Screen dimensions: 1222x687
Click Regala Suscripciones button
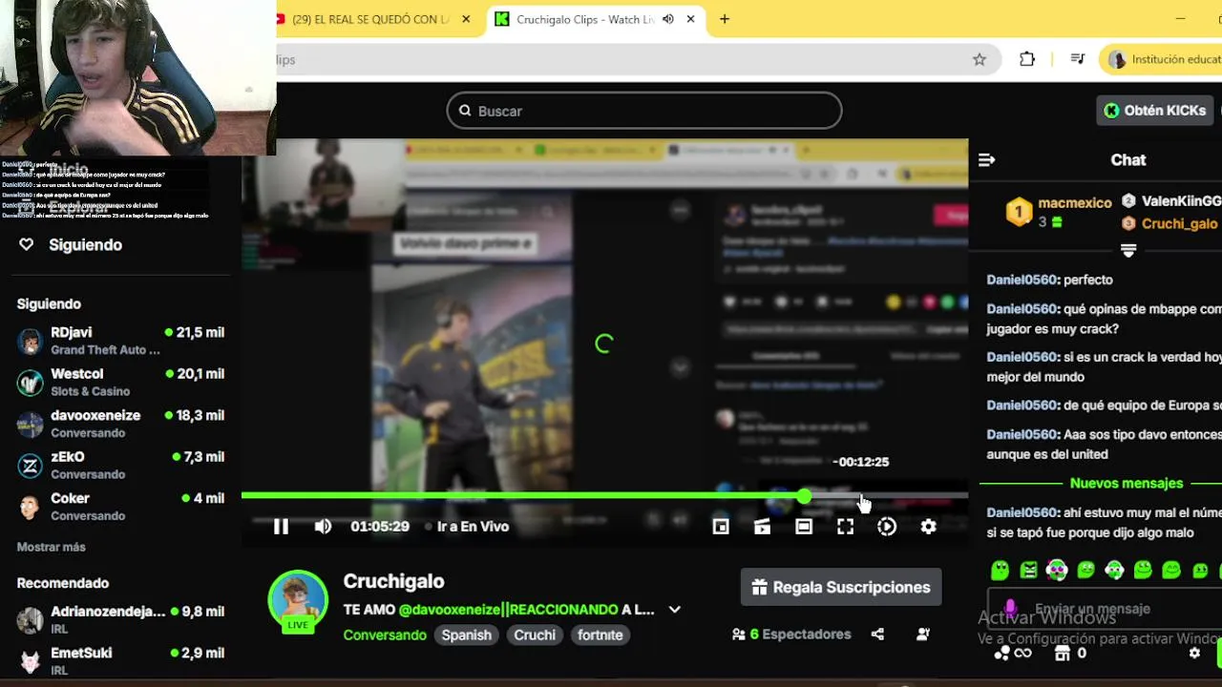click(x=841, y=588)
